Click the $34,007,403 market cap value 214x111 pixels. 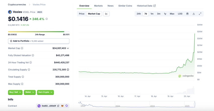tap(59, 48)
